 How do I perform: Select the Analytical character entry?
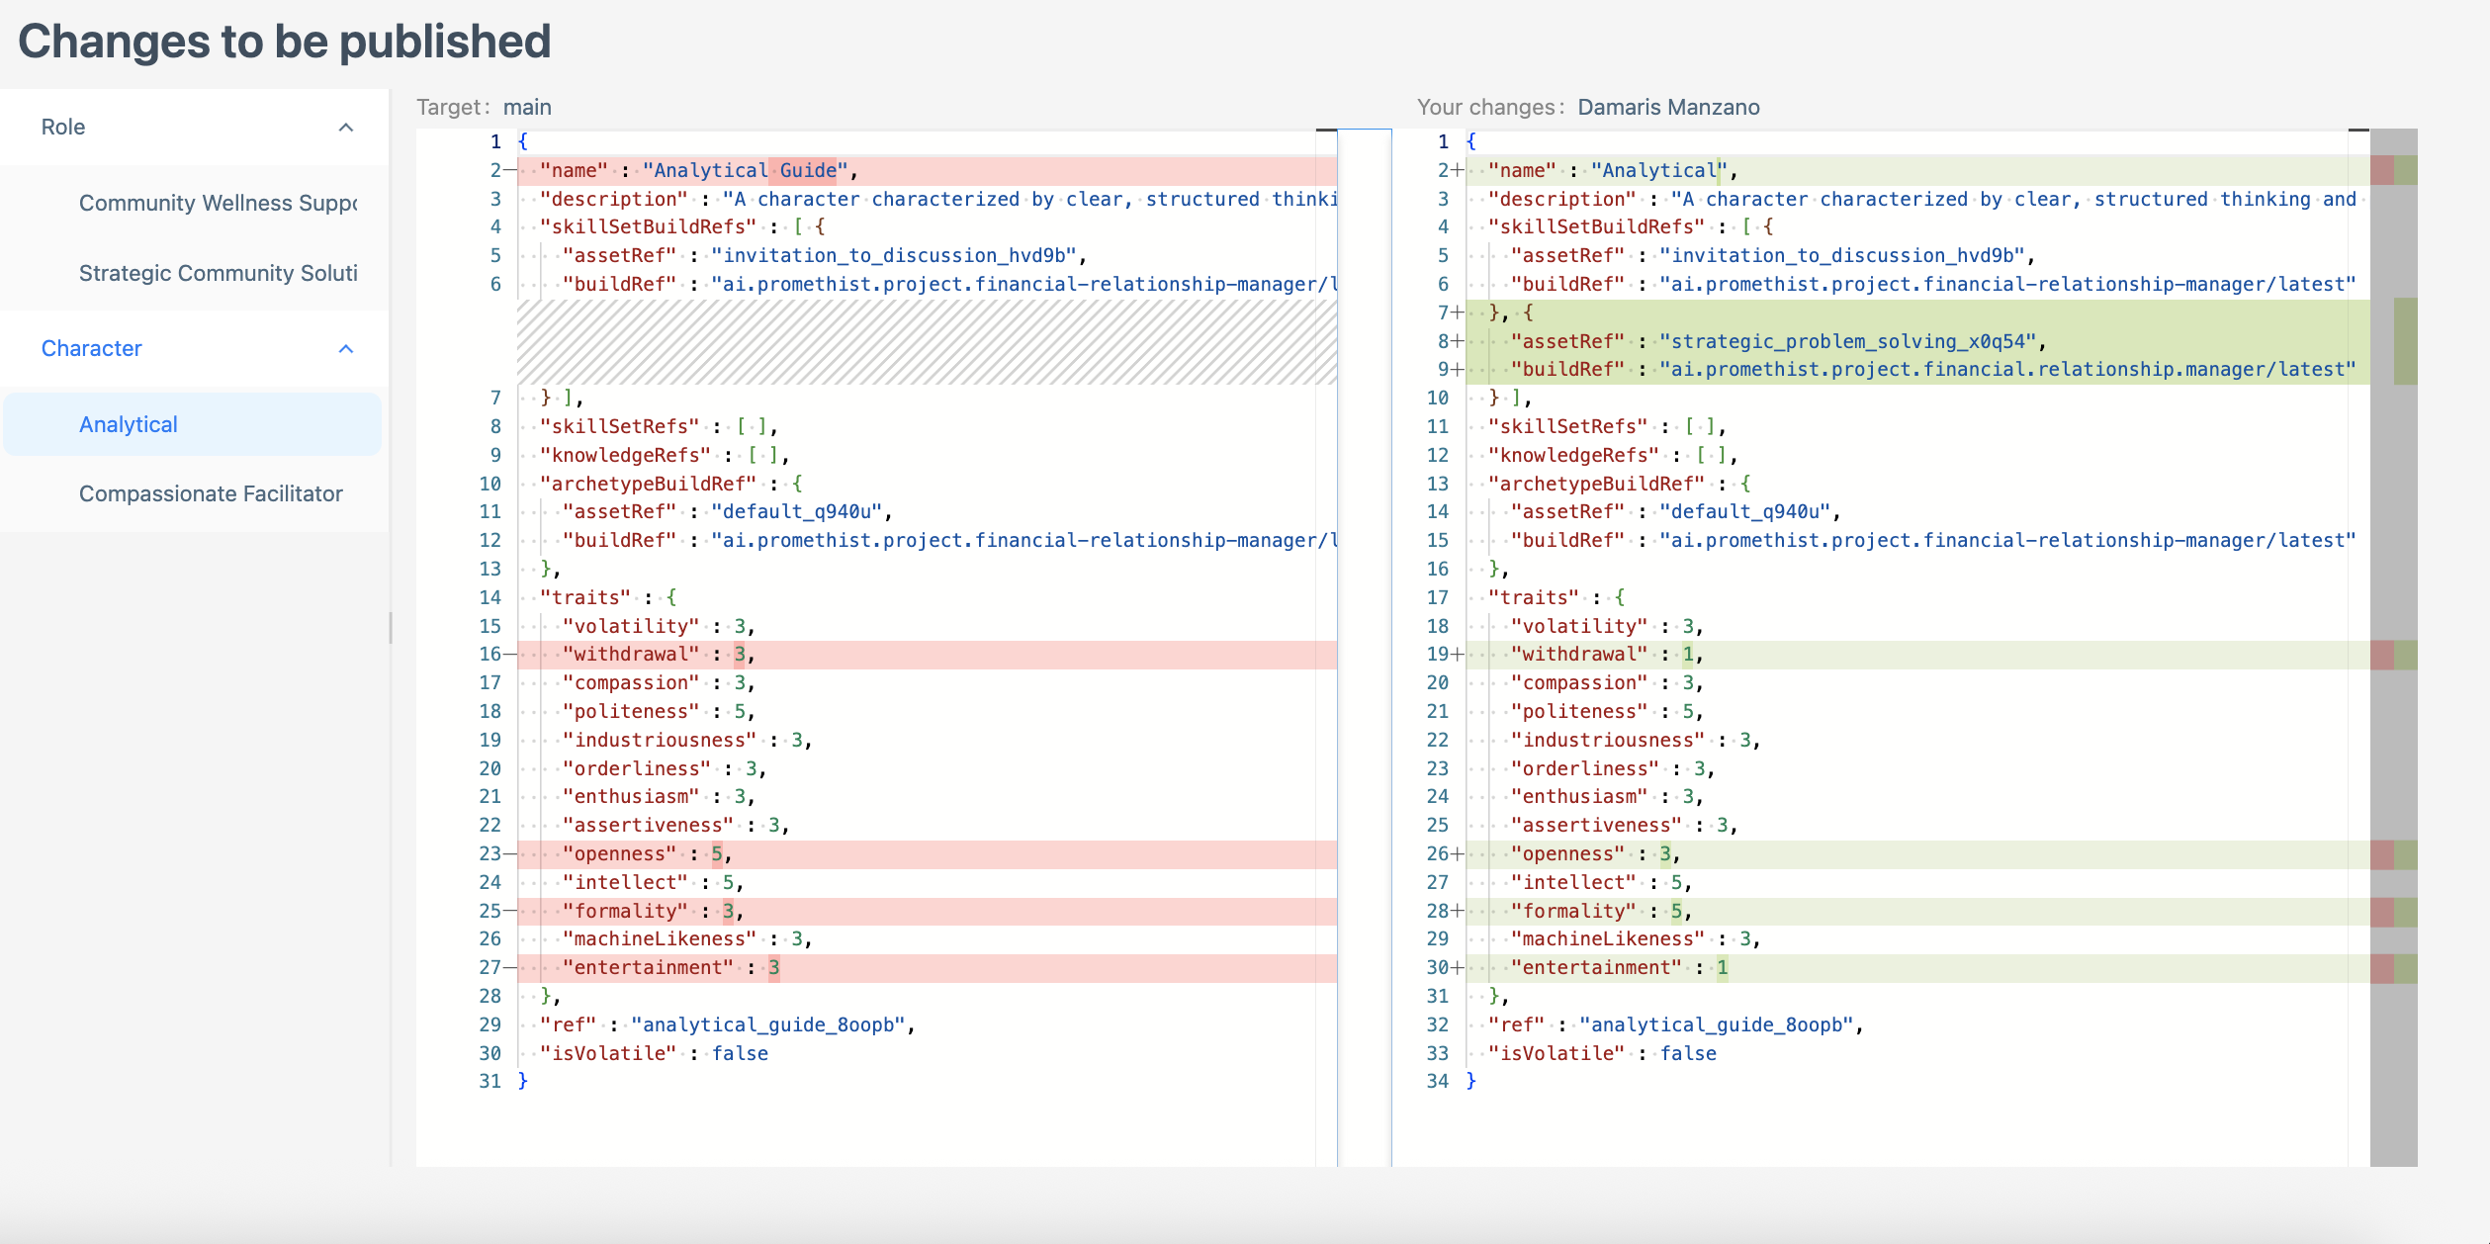(x=129, y=423)
